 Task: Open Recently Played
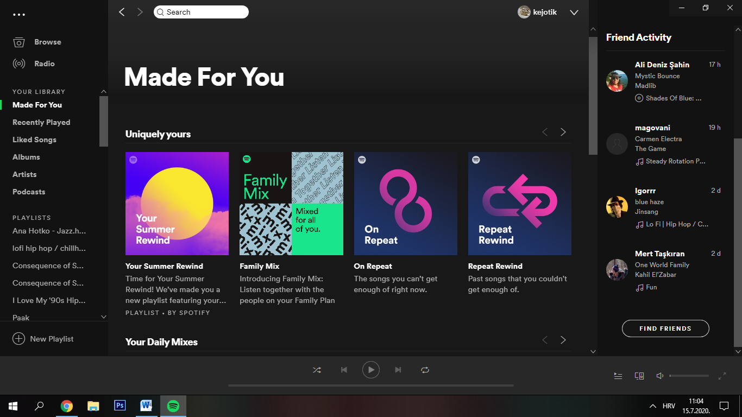pyautogui.click(x=41, y=122)
